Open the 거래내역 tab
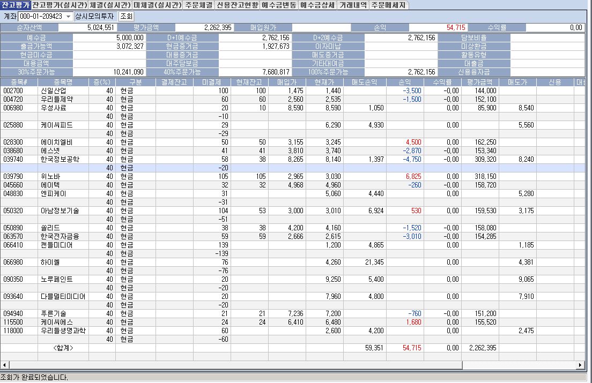The image size is (592, 383). click(x=353, y=5)
